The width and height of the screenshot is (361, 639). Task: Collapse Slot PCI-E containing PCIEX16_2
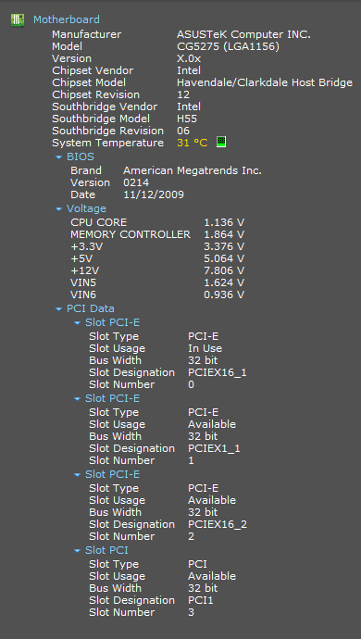click(78, 475)
